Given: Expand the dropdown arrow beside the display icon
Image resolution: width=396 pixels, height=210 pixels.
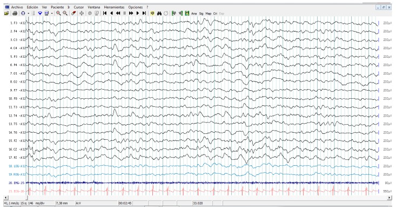Looking at the screenshot, I should (52, 13).
